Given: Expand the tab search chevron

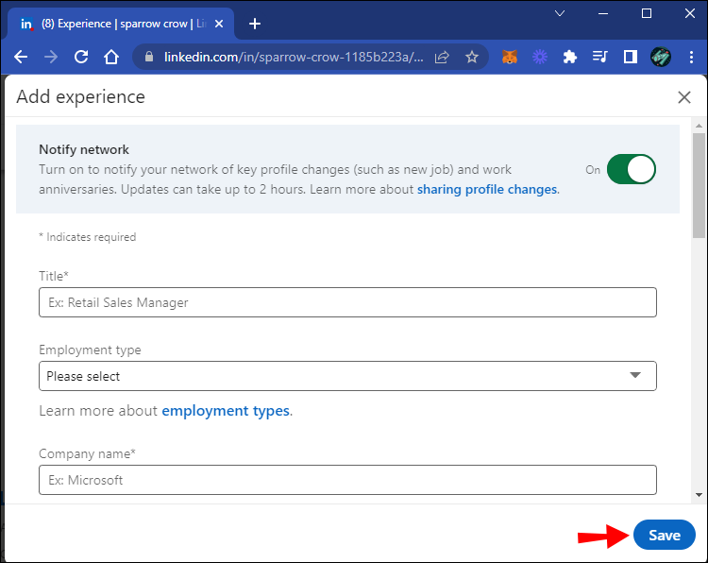Looking at the screenshot, I should pyautogui.click(x=560, y=14).
